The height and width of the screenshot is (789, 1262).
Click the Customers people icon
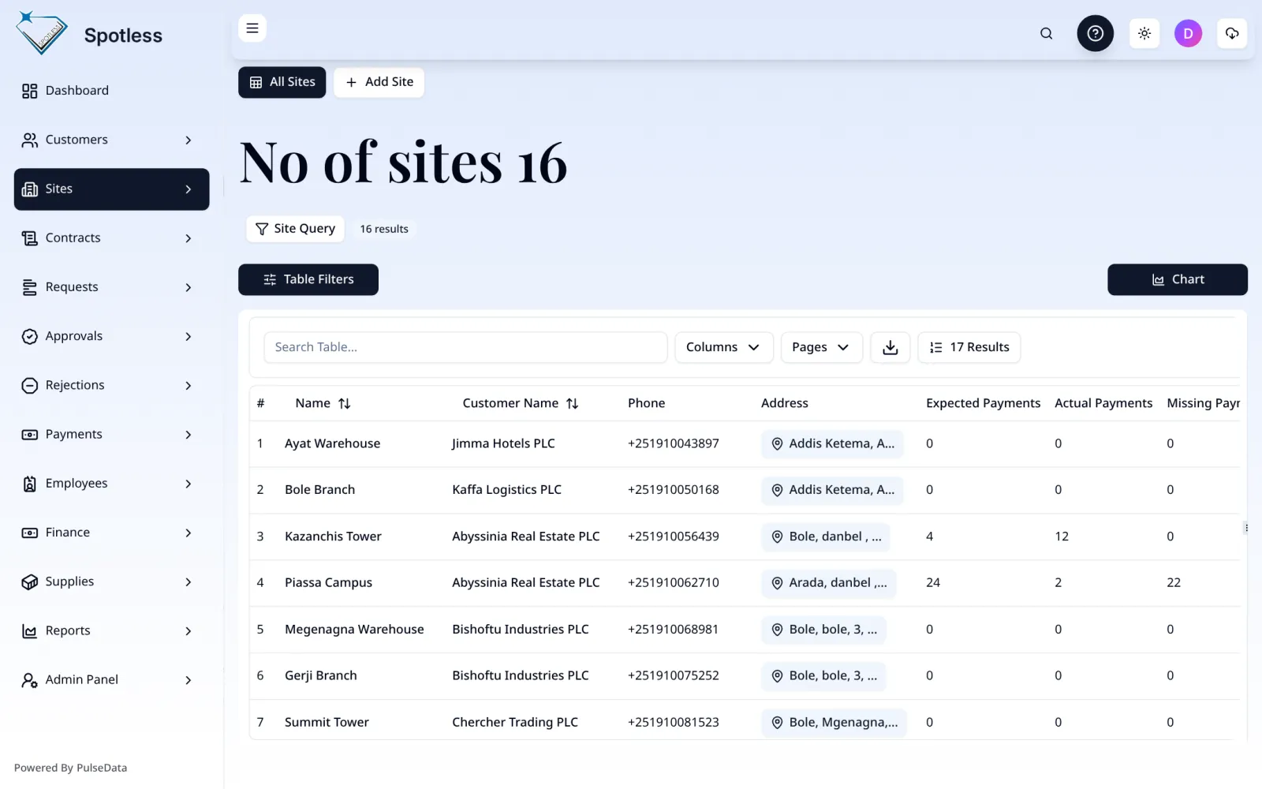[29, 140]
